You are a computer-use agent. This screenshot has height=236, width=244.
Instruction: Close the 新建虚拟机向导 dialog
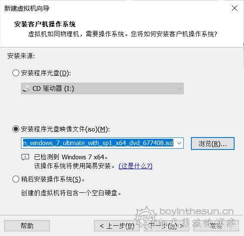(x=234, y=8)
